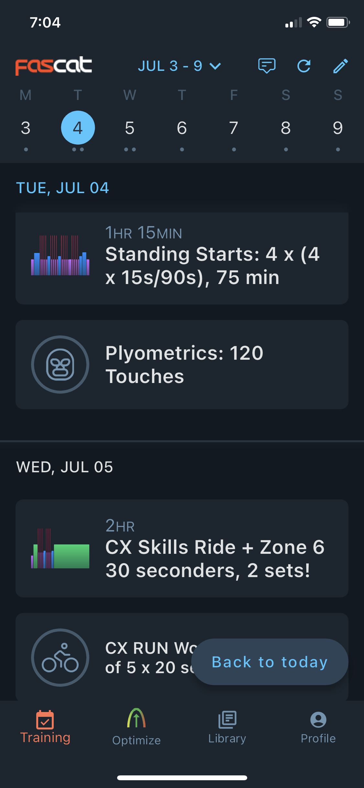The height and width of the screenshot is (788, 364).
Task: Open the Standing Starts workout card
Action: coord(182,258)
